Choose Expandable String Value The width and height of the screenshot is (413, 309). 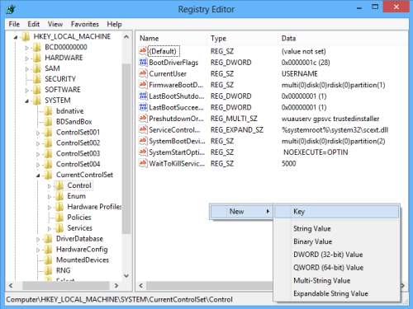(x=336, y=293)
